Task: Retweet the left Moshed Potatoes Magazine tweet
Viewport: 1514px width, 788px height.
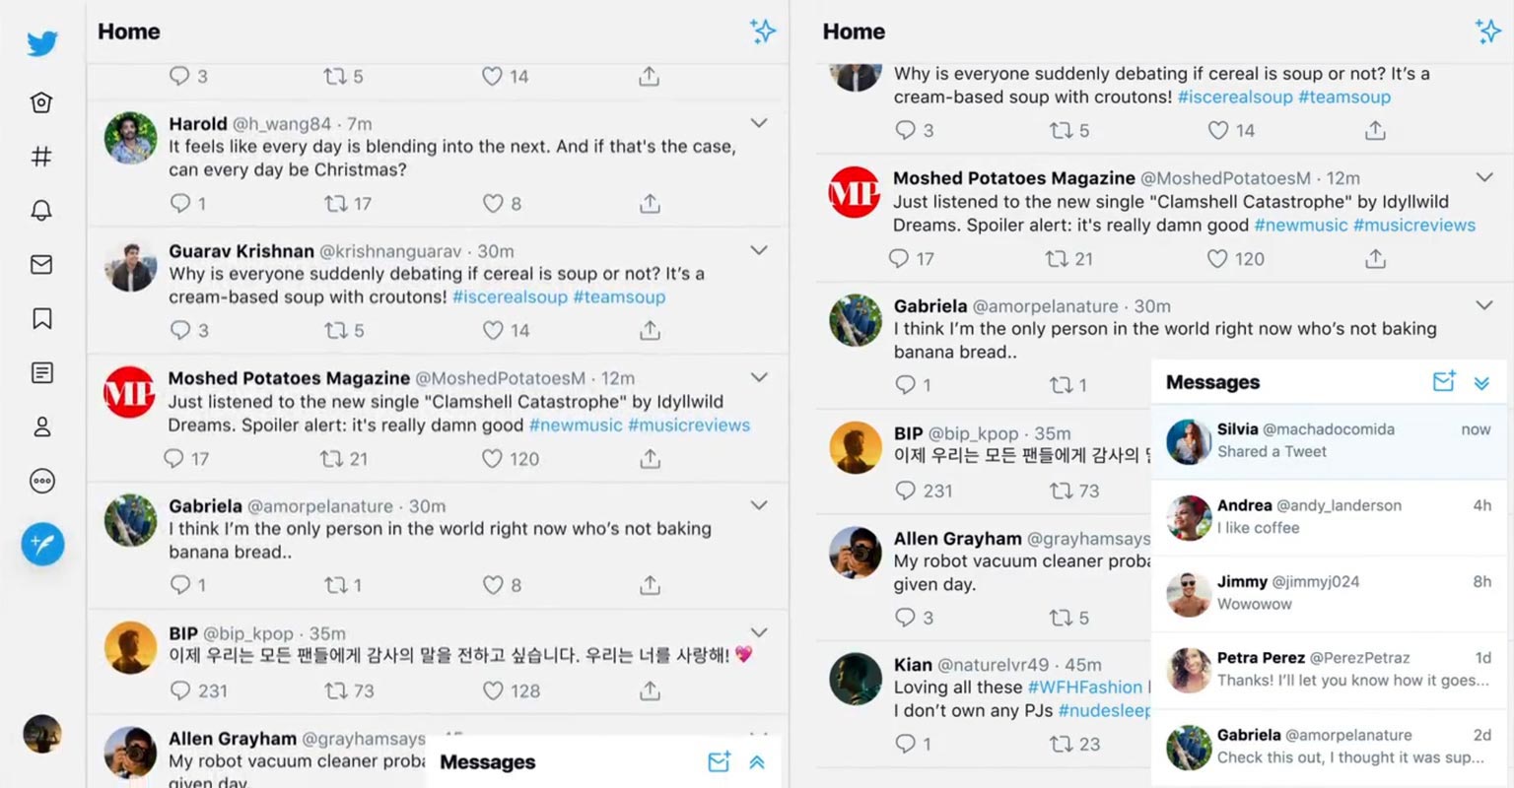Action: point(331,459)
